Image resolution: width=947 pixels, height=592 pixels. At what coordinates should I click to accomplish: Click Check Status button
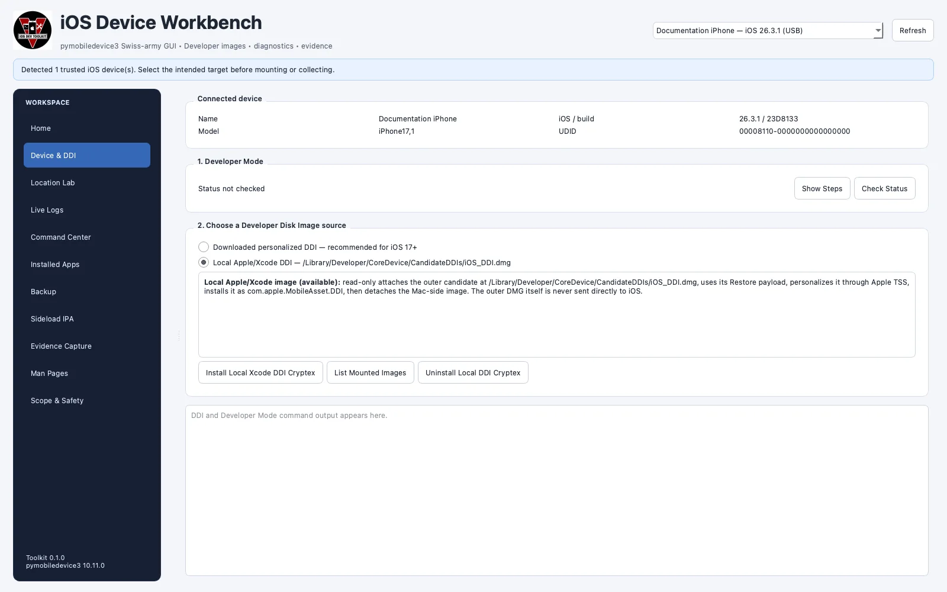click(x=884, y=188)
